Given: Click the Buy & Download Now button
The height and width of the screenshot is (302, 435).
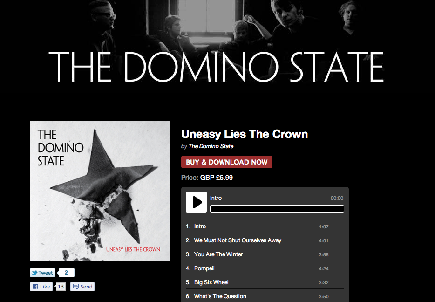Looking at the screenshot, I should coord(227,162).
